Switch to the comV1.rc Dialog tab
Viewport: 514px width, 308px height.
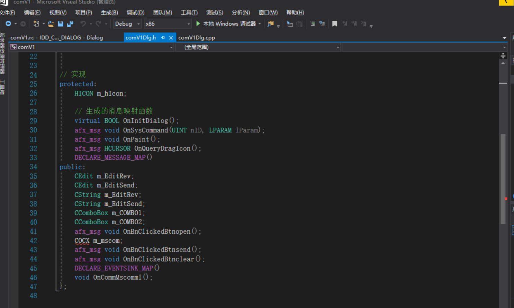pyautogui.click(x=57, y=37)
